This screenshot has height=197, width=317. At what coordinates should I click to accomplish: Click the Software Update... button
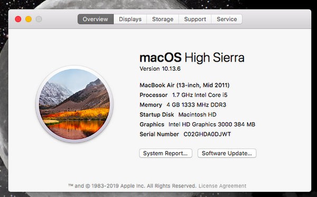(227, 153)
